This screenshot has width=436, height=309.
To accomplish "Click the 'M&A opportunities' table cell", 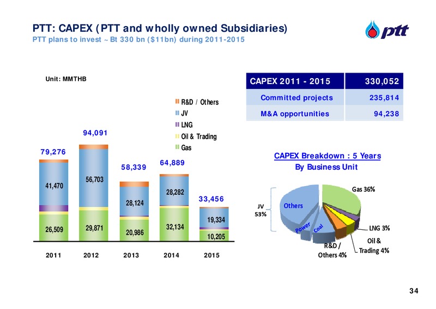I will click(x=295, y=114).
